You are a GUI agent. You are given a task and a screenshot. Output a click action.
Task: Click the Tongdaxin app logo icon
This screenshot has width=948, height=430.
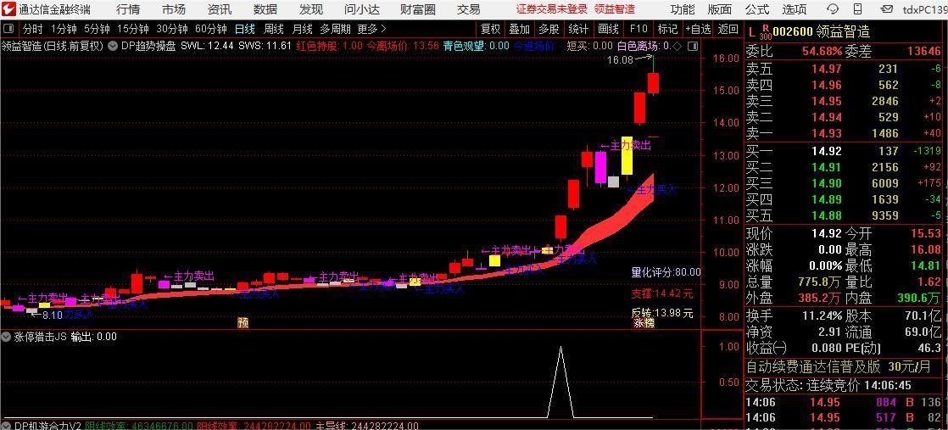point(8,9)
